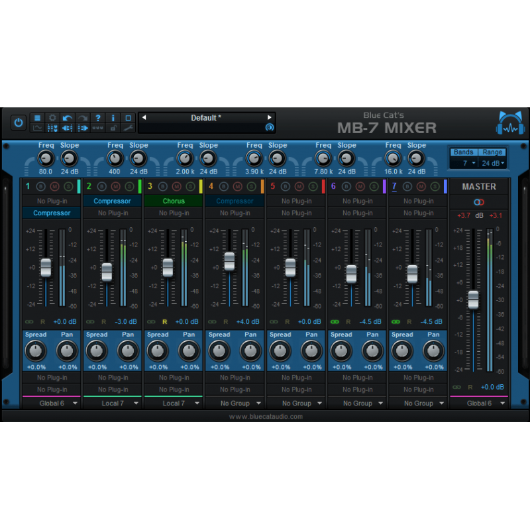Open the Global 6 group dropdown
The width and height of the screenshot is (530, 530).
pos(51,403)
